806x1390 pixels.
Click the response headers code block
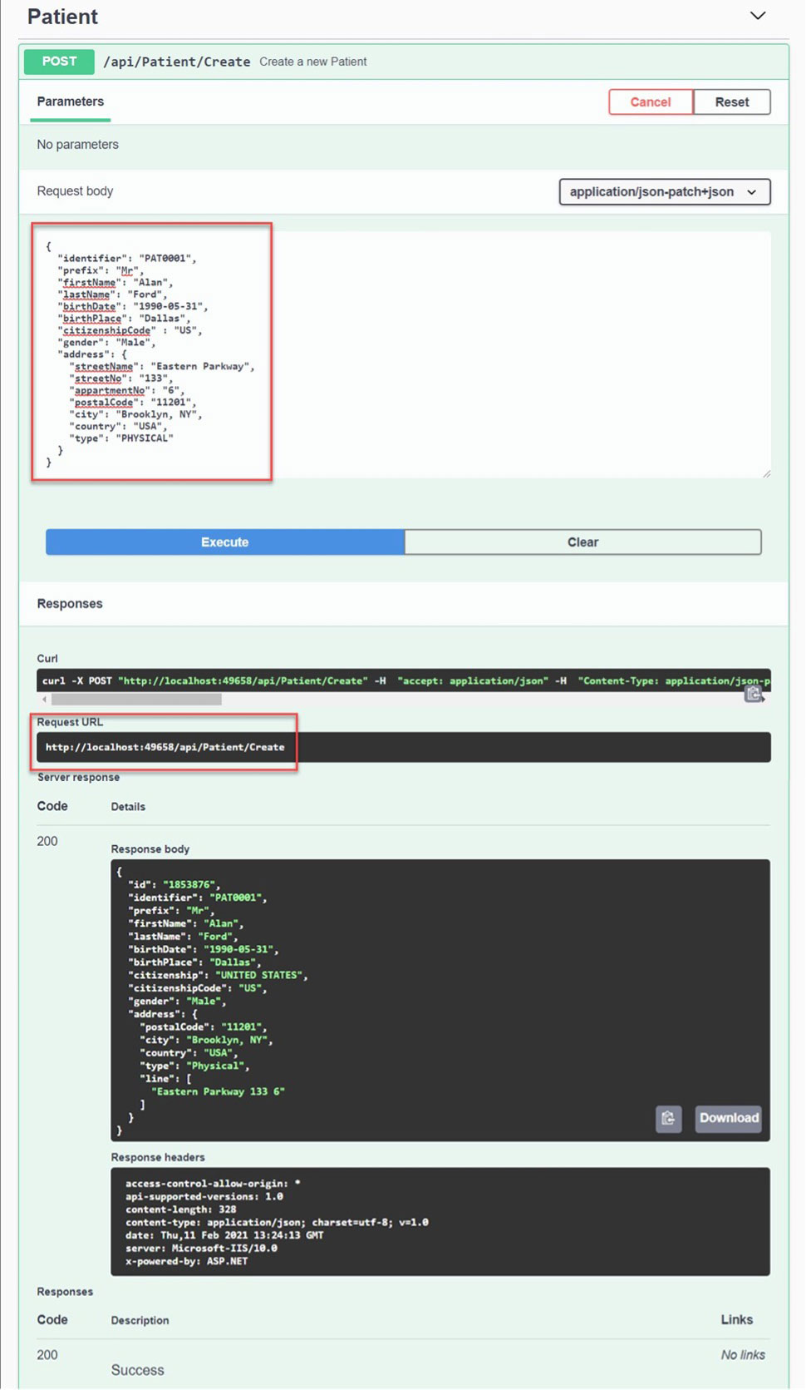point(440,1222)
